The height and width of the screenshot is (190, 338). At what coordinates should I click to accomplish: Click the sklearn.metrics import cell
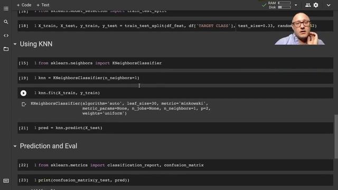coord(175,165)
